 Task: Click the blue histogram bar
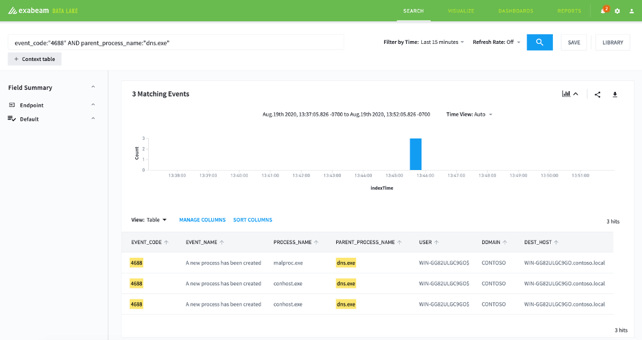click(416, 154)
